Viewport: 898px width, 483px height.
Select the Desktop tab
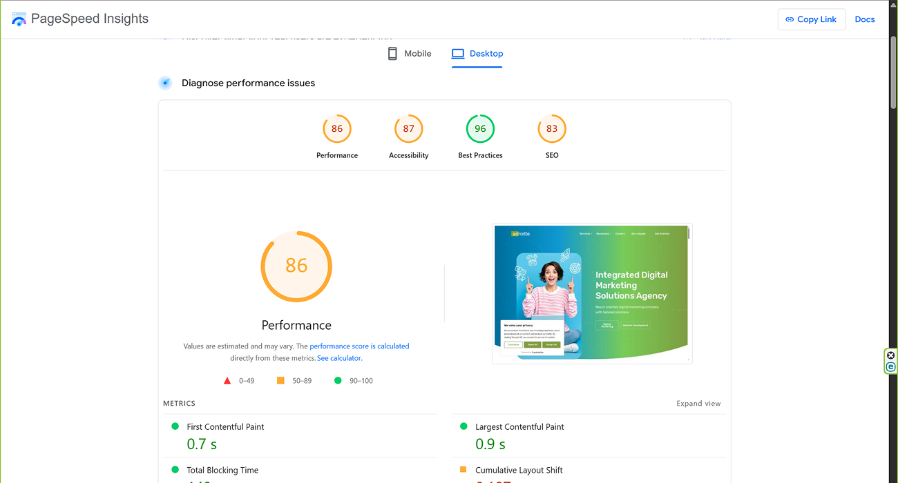pos(477,54)
